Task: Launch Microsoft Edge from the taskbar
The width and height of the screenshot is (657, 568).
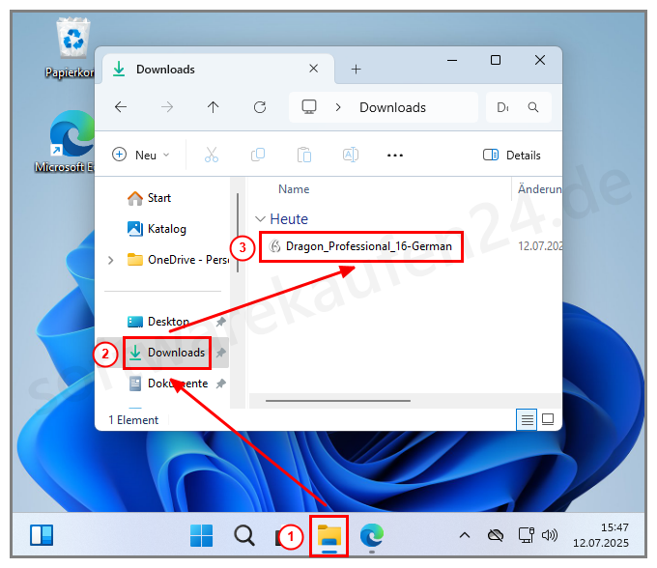Action: click(x=372, y=535)
